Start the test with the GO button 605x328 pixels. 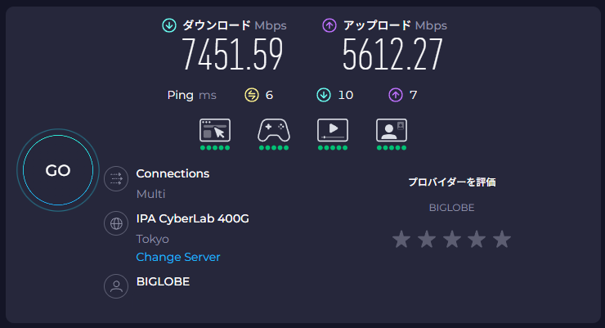(58, 170)
